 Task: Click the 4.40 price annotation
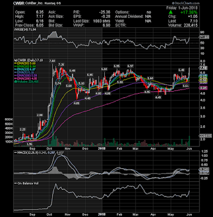pyautogui.click(x=88, y=98)
